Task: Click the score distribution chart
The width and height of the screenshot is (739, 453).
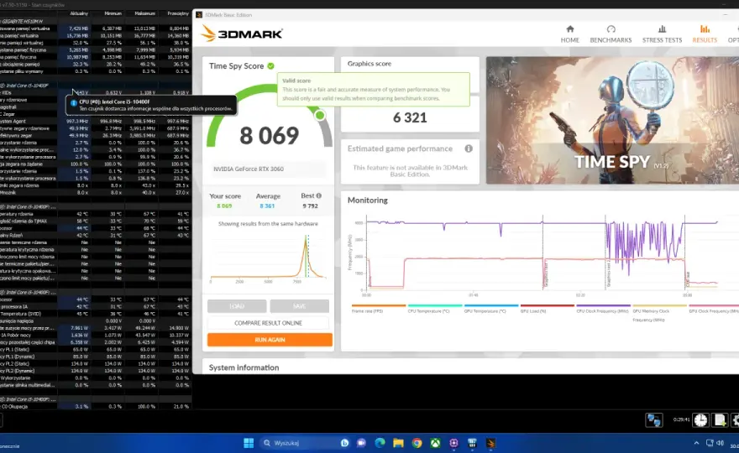Action: click(x=268, y=258)
